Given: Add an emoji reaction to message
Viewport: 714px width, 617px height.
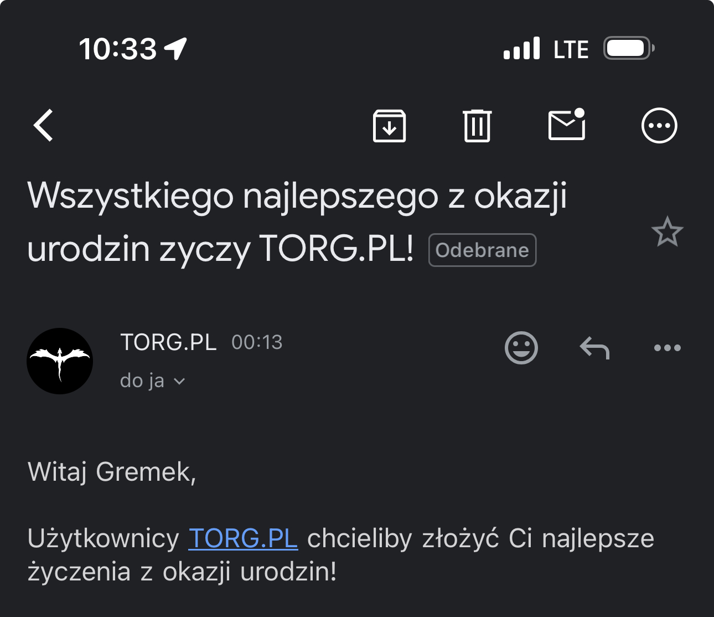Looking at the screenshot, I should pos(521,348).
